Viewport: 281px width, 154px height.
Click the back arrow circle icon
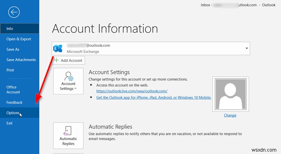point(14,12)
